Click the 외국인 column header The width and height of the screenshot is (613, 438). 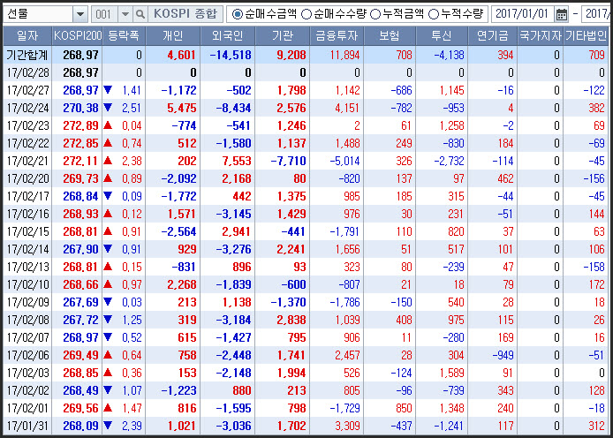[227, 36]
